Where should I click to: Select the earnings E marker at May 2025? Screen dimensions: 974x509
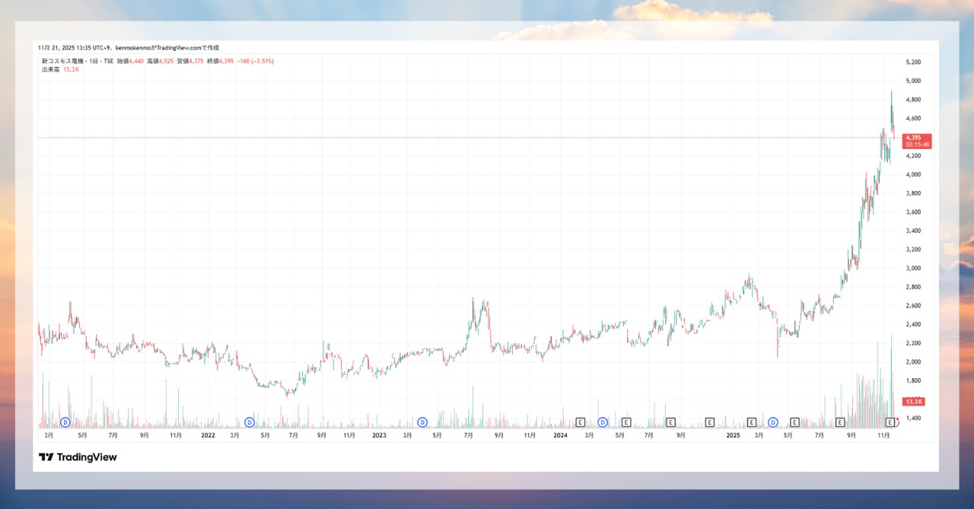coord(795,422)
